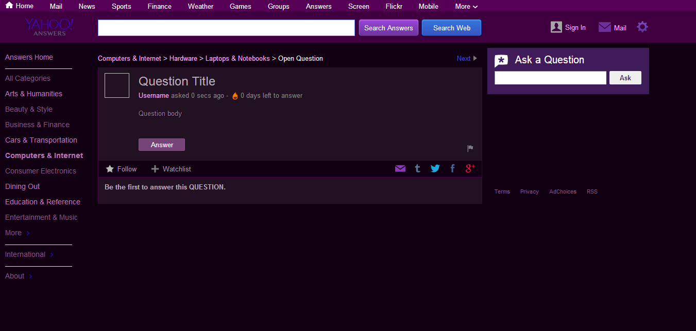Click the Search Web button

click(451, 28)
